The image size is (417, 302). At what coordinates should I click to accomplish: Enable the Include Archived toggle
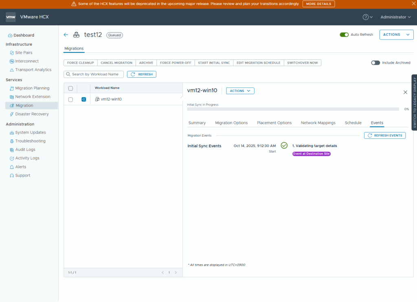(x=375, y=63)
